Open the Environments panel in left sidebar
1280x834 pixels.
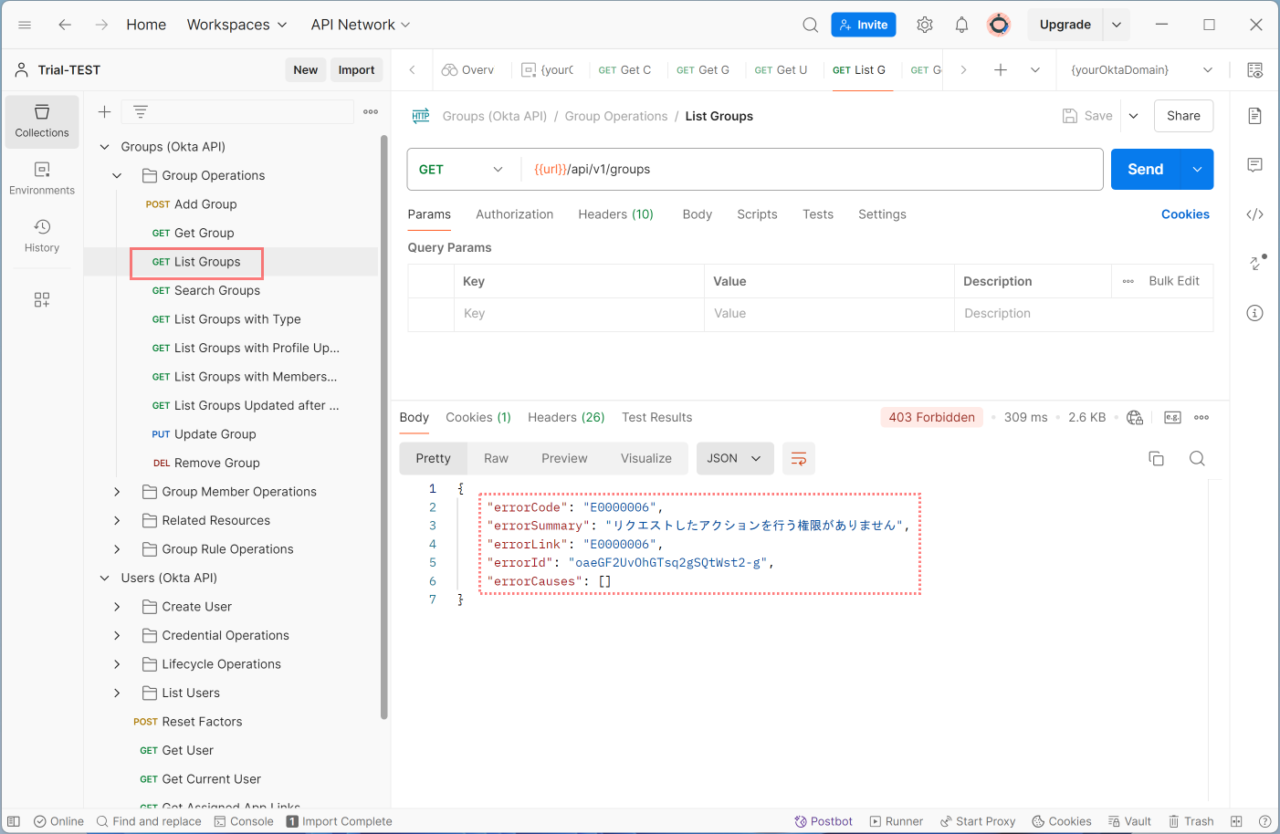tap(42, 178)
